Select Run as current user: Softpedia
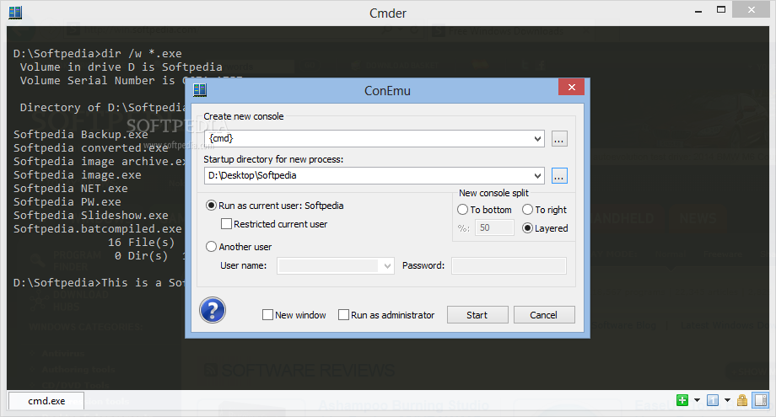 point(275,206)
